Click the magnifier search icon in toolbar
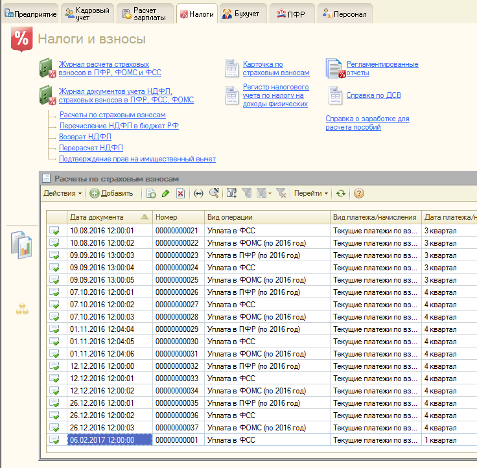 click(x=213, y=193)
